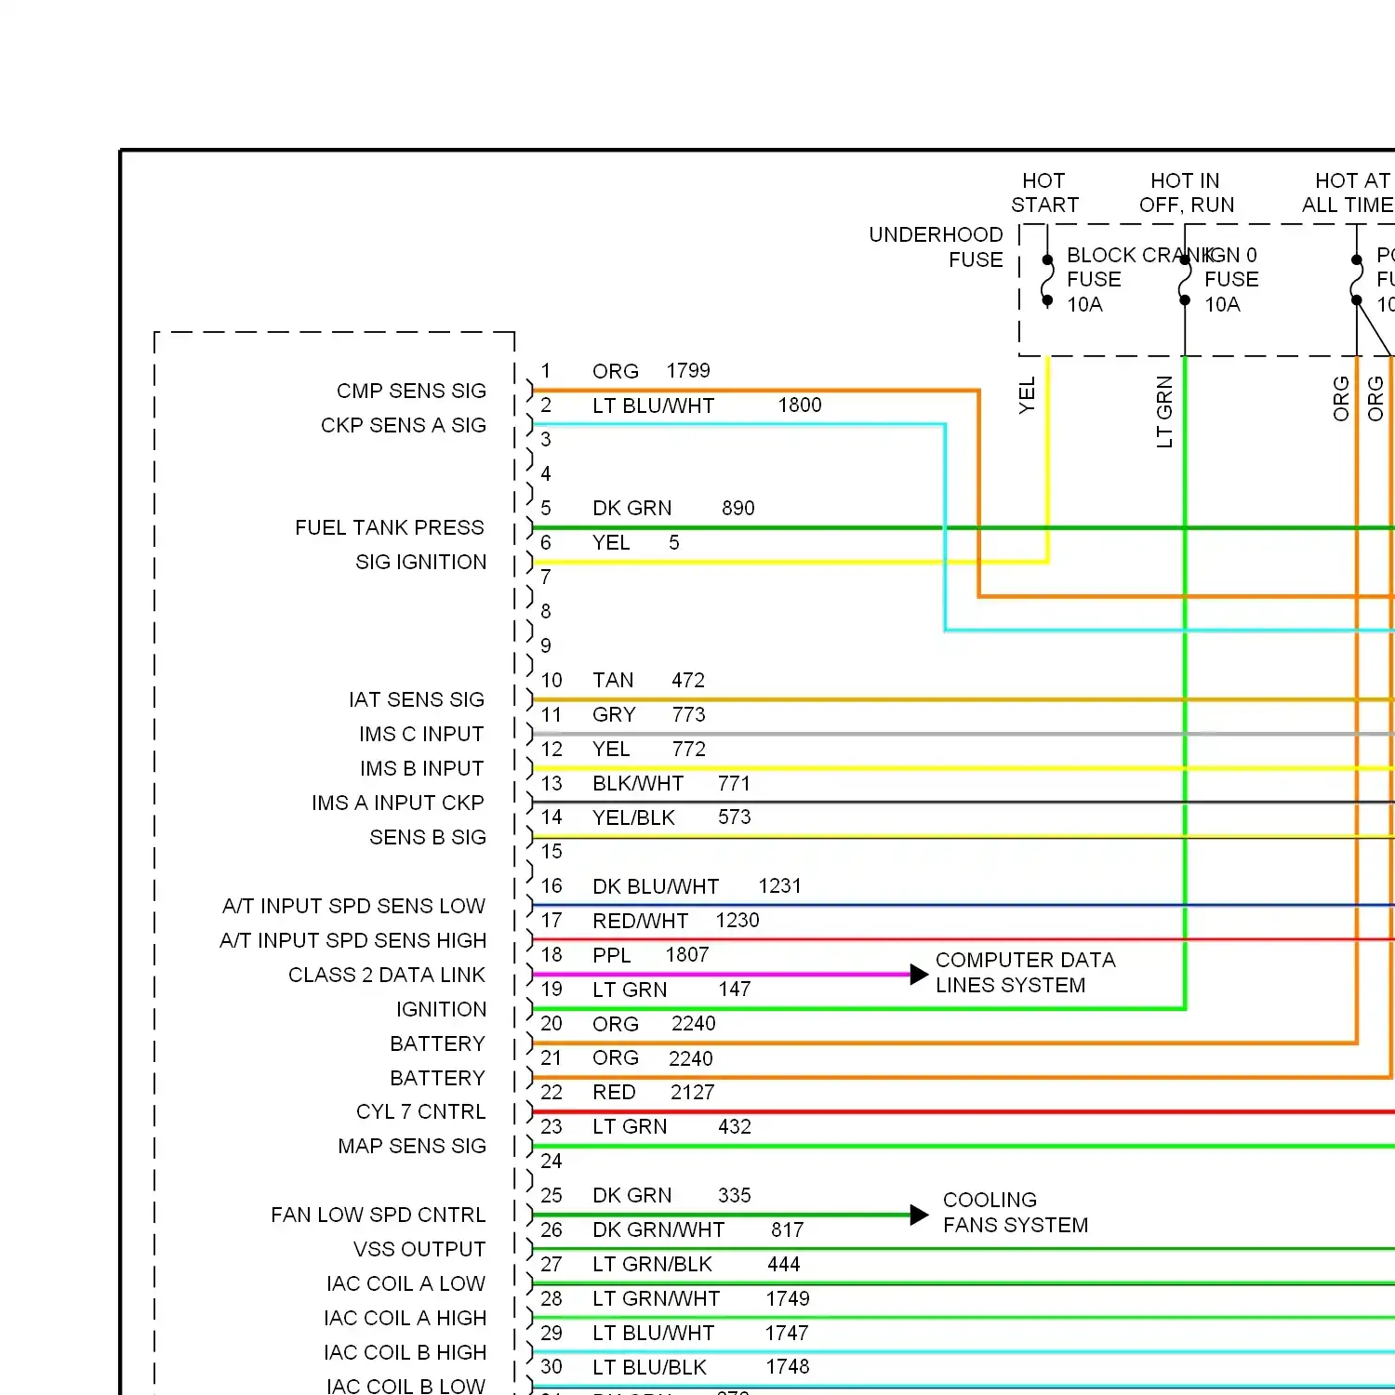The width and height of the screenshot is (1395, 1395).
Task: Click the LT BLU/BLK wire label
Action: [650, 1367]
